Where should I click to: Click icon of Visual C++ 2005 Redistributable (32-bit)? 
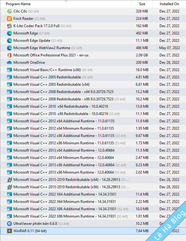point(9,77)
